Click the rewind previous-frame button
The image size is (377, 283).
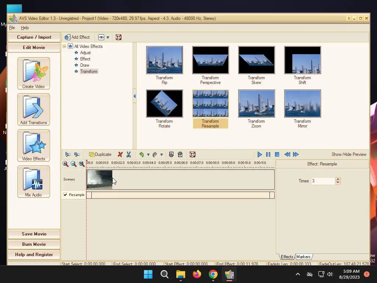(287, 154)
